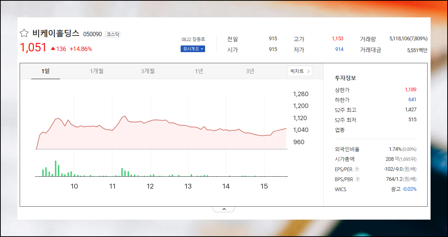Click the 12 hour marker on chart axis
Screen dimensions: 448x237
pyautogui.click(x=150, y=186)
